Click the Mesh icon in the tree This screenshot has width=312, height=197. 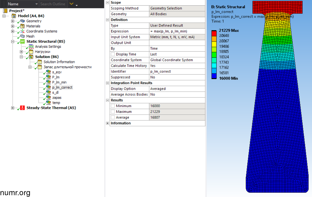click(23, 36)
